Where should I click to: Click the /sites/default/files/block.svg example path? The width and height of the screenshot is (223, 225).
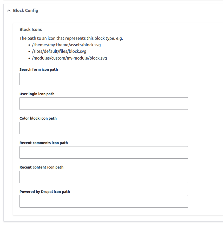(x=59, y=51)
